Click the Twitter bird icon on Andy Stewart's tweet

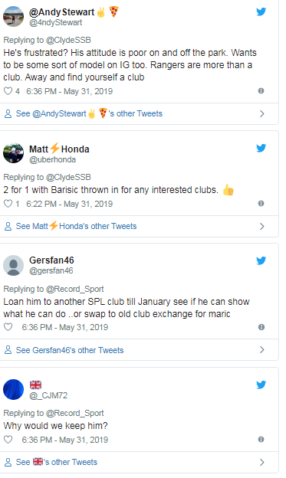coord(261,11)
